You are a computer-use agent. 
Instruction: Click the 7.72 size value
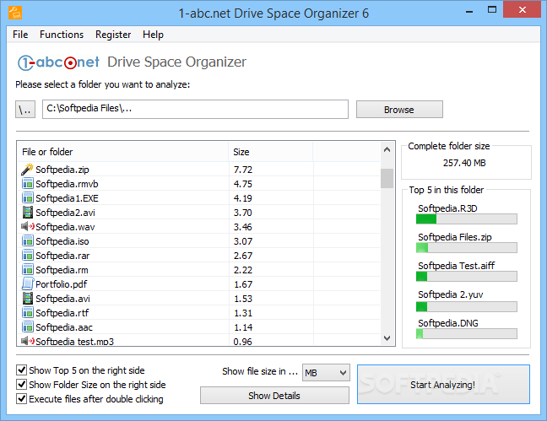tap(243, 170)
